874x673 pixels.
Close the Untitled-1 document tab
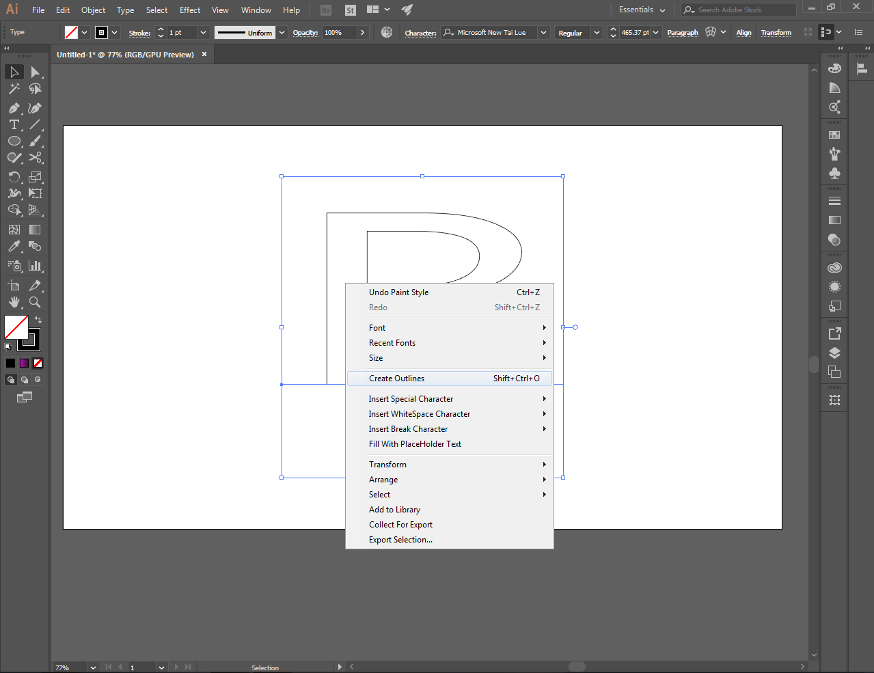click(x=204, y=54)
